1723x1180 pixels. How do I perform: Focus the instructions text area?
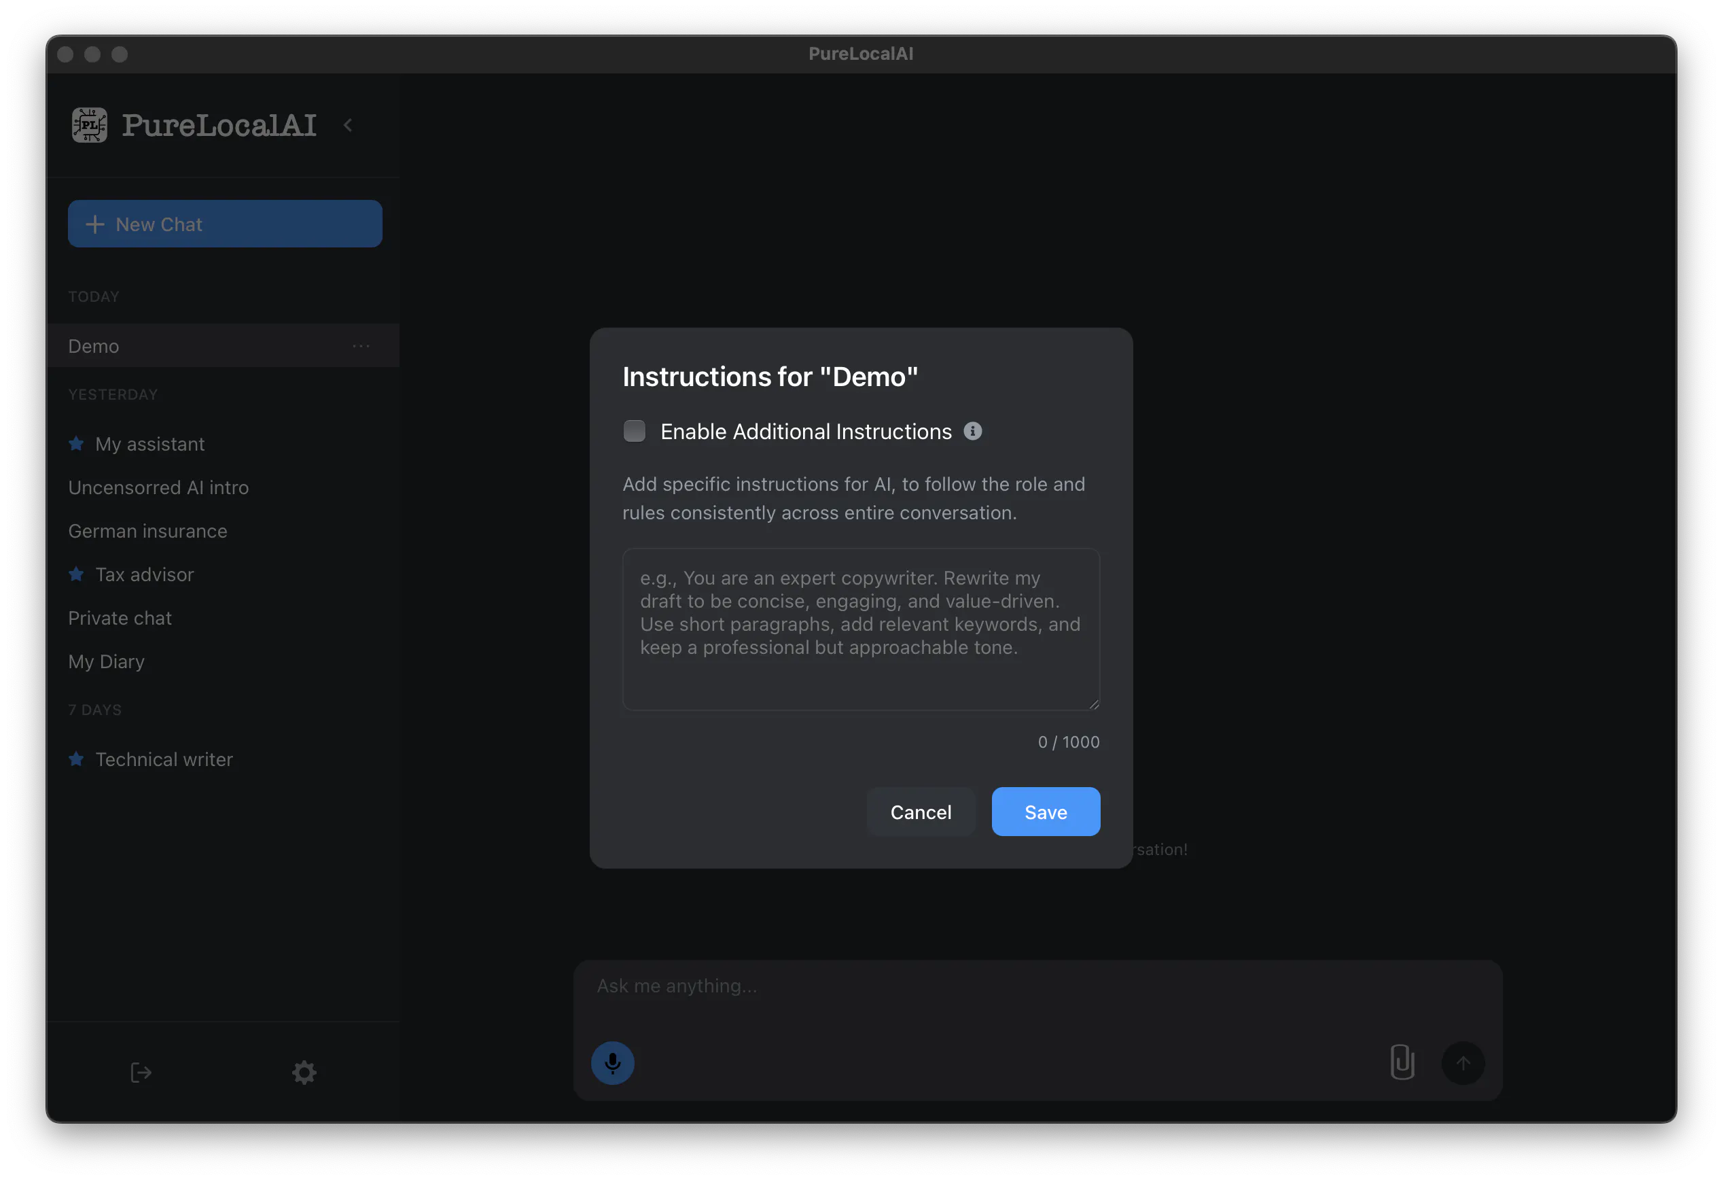(861, 629)
